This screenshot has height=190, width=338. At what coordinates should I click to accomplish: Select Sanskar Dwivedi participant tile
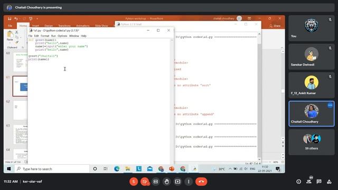(312, 56)
